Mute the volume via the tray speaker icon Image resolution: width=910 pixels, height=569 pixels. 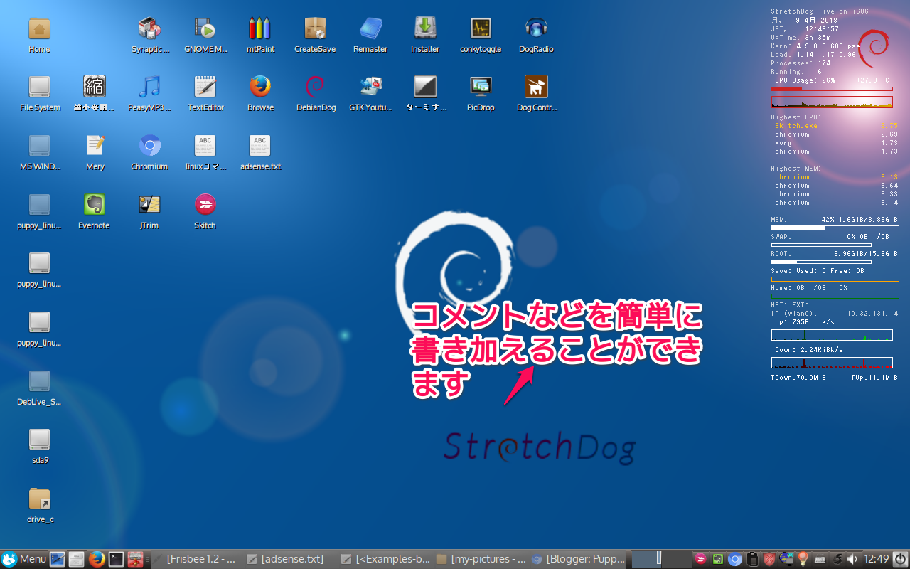852,559
